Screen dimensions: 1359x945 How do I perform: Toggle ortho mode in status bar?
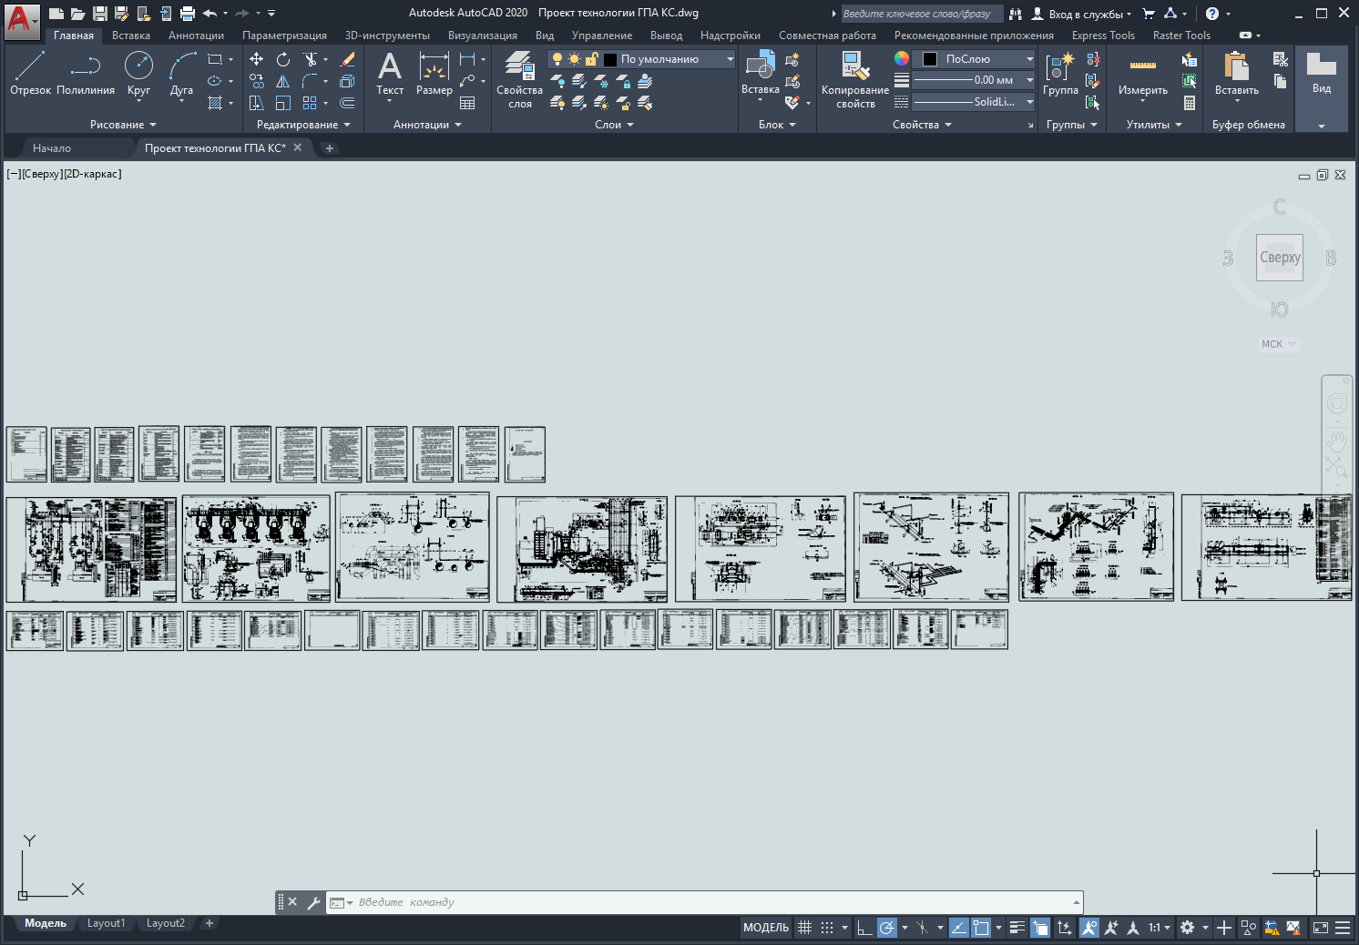[x=864, y=928]
